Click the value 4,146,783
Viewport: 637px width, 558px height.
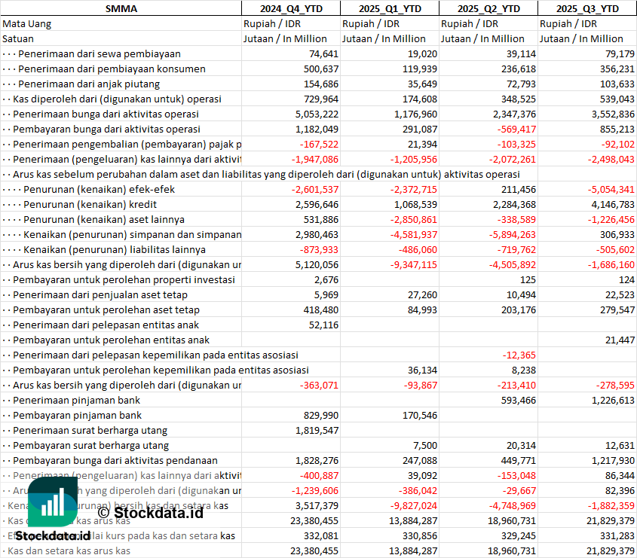point(613,205)
